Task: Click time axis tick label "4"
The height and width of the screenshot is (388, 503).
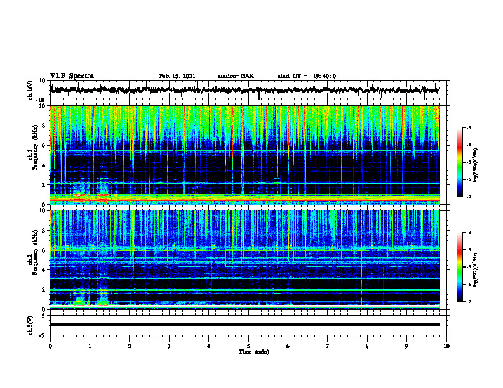Action: pyautogui.click(x=209, y=346)
